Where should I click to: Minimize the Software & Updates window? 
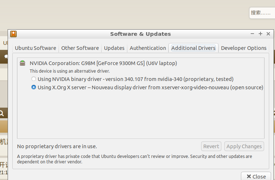click(x=252, y=34)
